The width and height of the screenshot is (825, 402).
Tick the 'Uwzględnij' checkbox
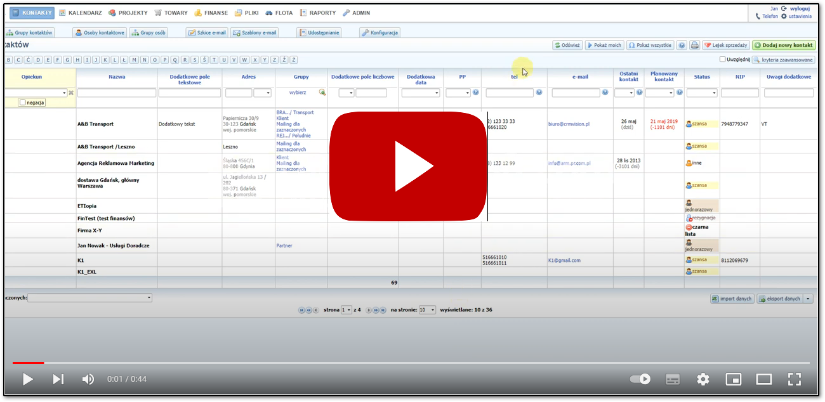point(723,60)
